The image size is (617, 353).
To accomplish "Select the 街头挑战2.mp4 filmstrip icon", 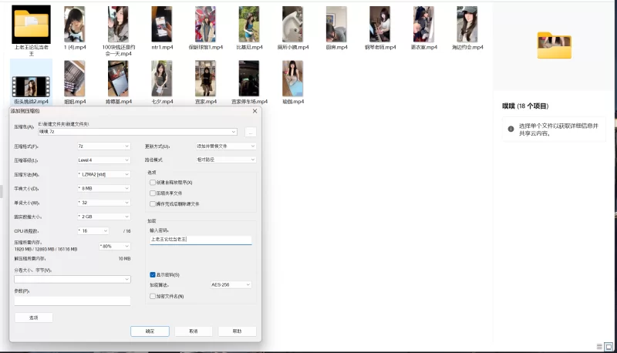I will point(31,86).
